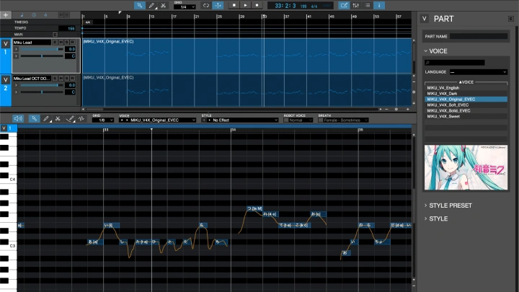Adjust Miku Lead volume slider

(42, 49)
